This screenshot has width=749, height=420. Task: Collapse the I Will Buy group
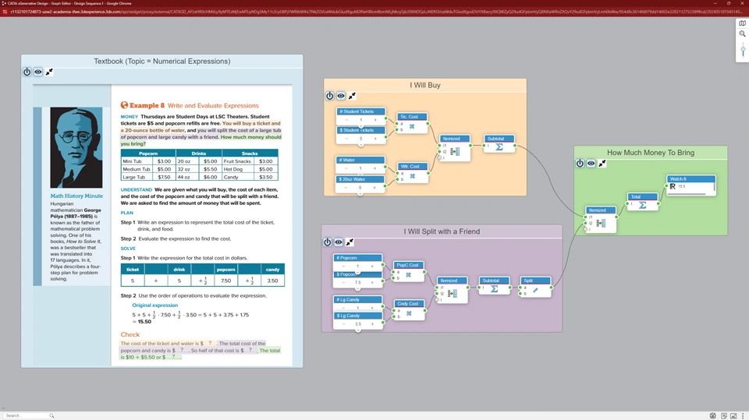tap(352, 96)
